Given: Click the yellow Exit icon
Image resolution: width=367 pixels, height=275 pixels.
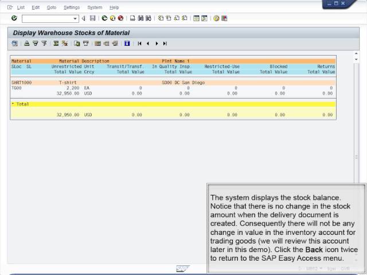Looking at the screenshot, I should 112,18.
